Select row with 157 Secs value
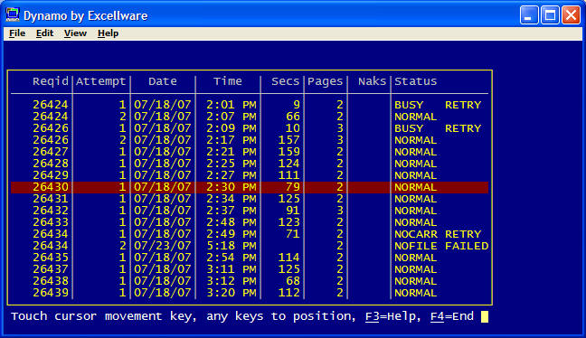 click(x=250, y=140)
